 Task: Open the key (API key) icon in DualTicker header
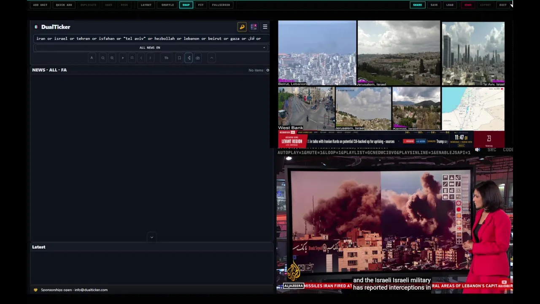(x=242, y=27)
